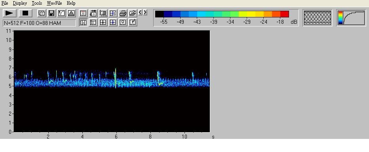Viewport: 369px width, 152px height.
Task: Toggle the blue crosshair grid button
Action: (x=113, y=22)
